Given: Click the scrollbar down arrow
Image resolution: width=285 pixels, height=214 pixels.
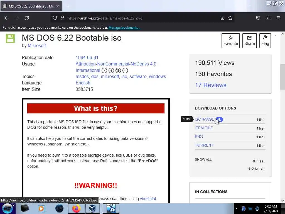Looking at the screenshot, I should [282, 201].
